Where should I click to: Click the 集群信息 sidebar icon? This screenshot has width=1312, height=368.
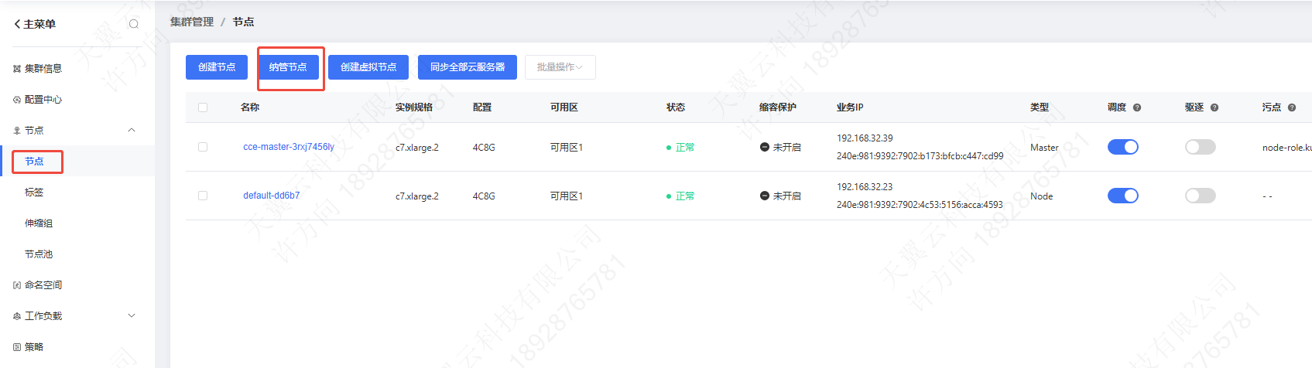pos(17,69)
